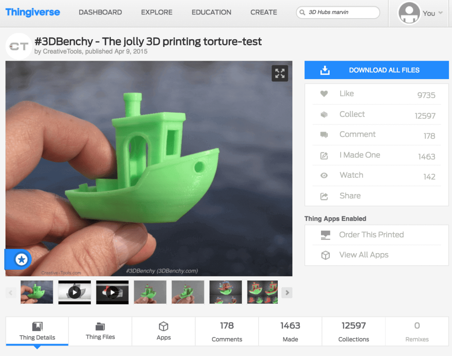This screenshot has height=356, width=452.
Task: Click the 9735 likes count
Action: pyautogui.click(x=426, y=95)
